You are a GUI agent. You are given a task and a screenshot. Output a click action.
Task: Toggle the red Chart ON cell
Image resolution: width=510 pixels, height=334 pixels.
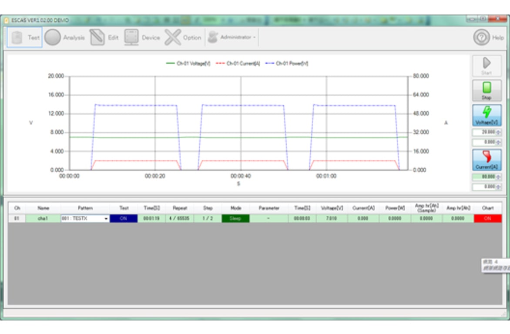click(x=487, y=219)
